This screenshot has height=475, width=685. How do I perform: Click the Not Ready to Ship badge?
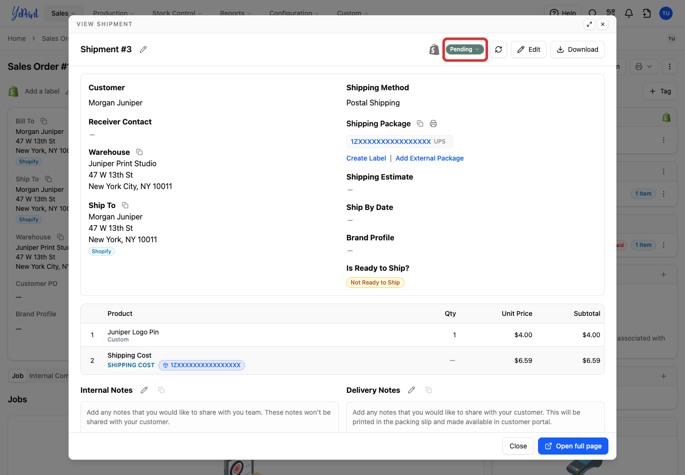pyautogui.click(x=375, y=283)
